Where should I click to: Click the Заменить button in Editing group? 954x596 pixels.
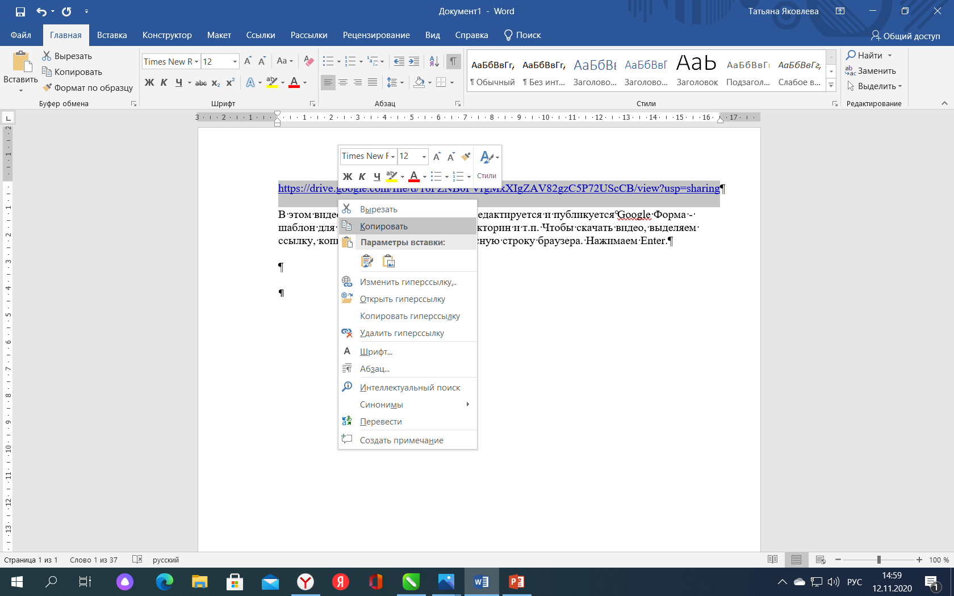click(871, 71)
